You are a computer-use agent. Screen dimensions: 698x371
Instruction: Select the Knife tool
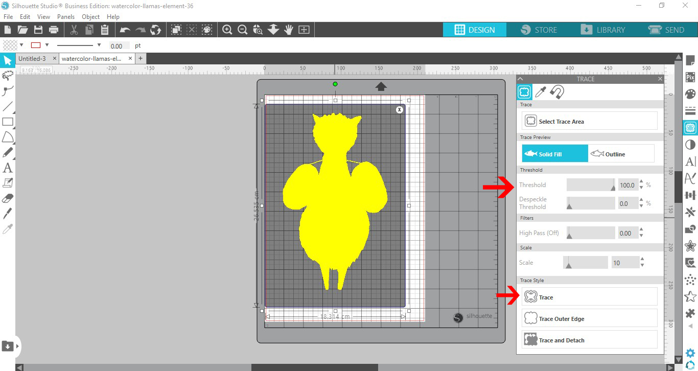(x=8, y=213)
